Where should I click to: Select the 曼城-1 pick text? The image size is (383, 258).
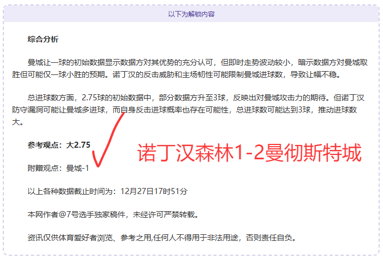[x=78, y=168]
